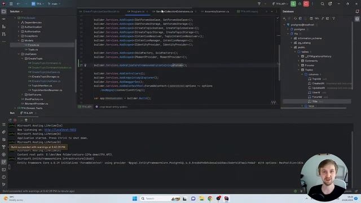
Task: Click the lightbulb quick-fix icon on line 27
Action: (85, 65)
